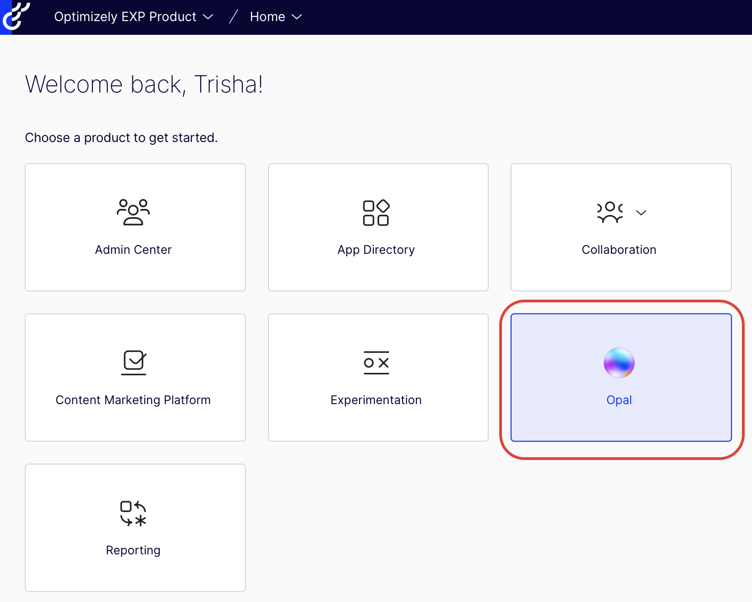The height and width of the screenshot is (602, 752).
Task: Expand the Collaboration card chevron
Action: (x=641, y=213)
